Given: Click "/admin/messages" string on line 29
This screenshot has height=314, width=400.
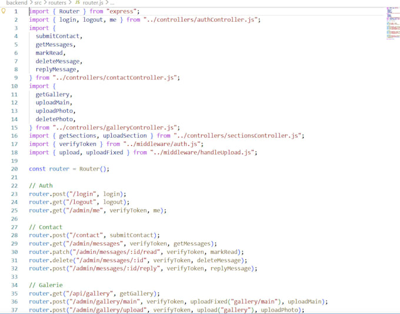Looking at the screenshot, I should 94,243.
